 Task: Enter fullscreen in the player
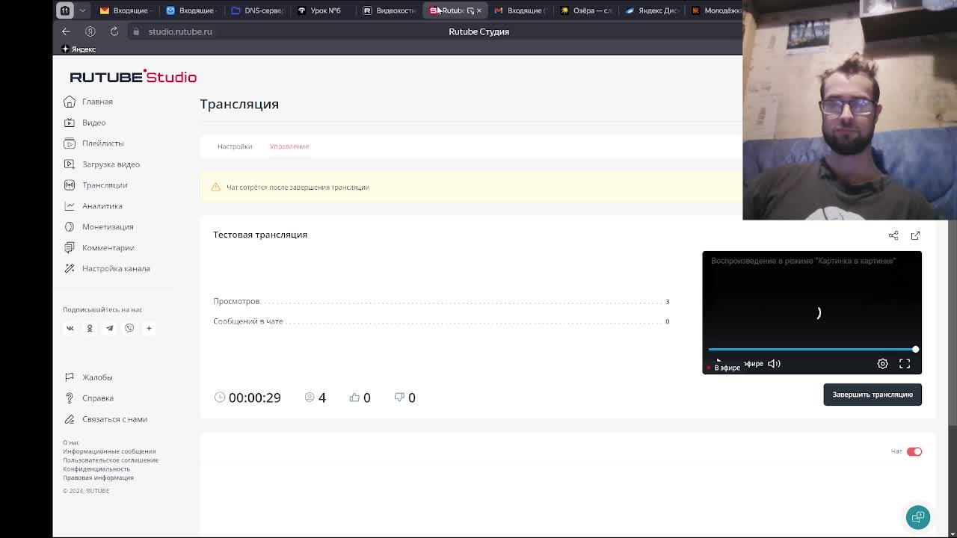click(x=905, y=364)
